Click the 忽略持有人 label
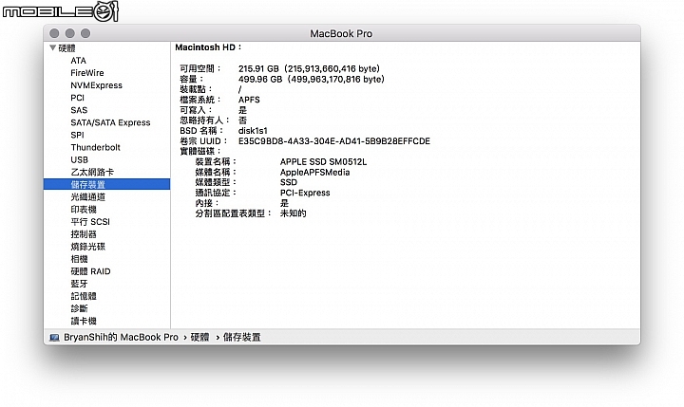This screenshot has width=684, height=407. pos(204,120)
